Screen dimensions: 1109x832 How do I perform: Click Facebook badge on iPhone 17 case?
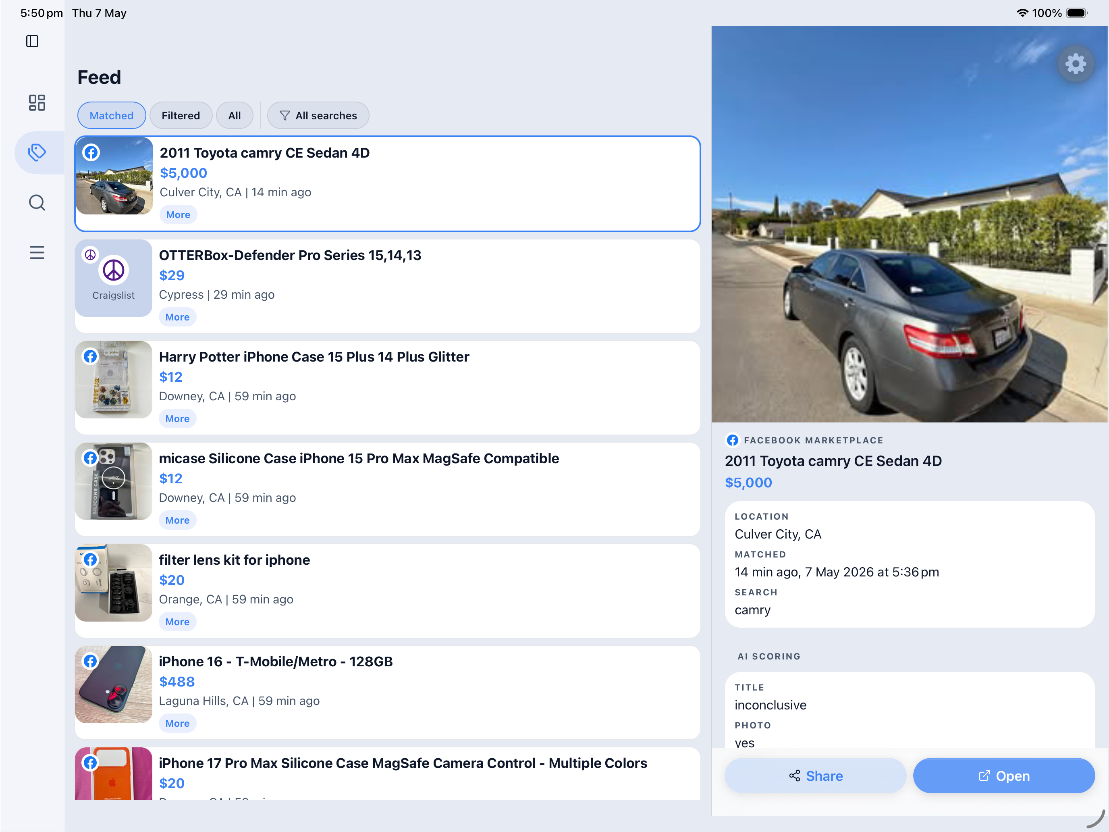point(90,763)
